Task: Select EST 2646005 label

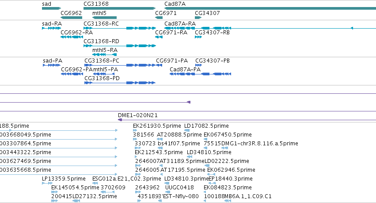Action: click(x=148, y=170)
